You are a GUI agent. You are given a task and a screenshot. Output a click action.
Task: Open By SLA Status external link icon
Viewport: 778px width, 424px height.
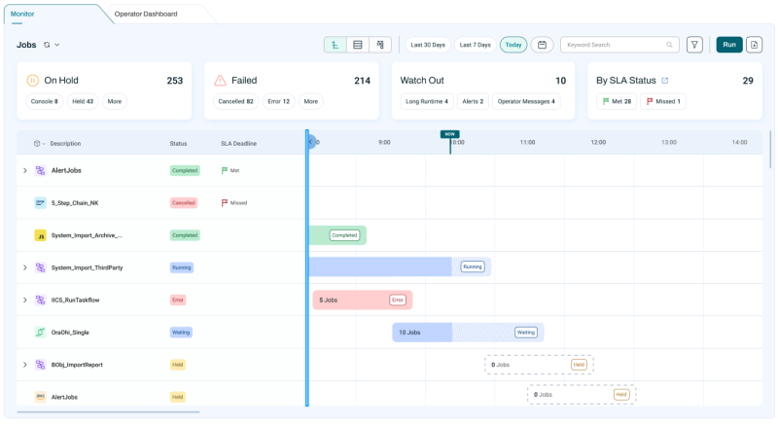(x=665, y=81)
